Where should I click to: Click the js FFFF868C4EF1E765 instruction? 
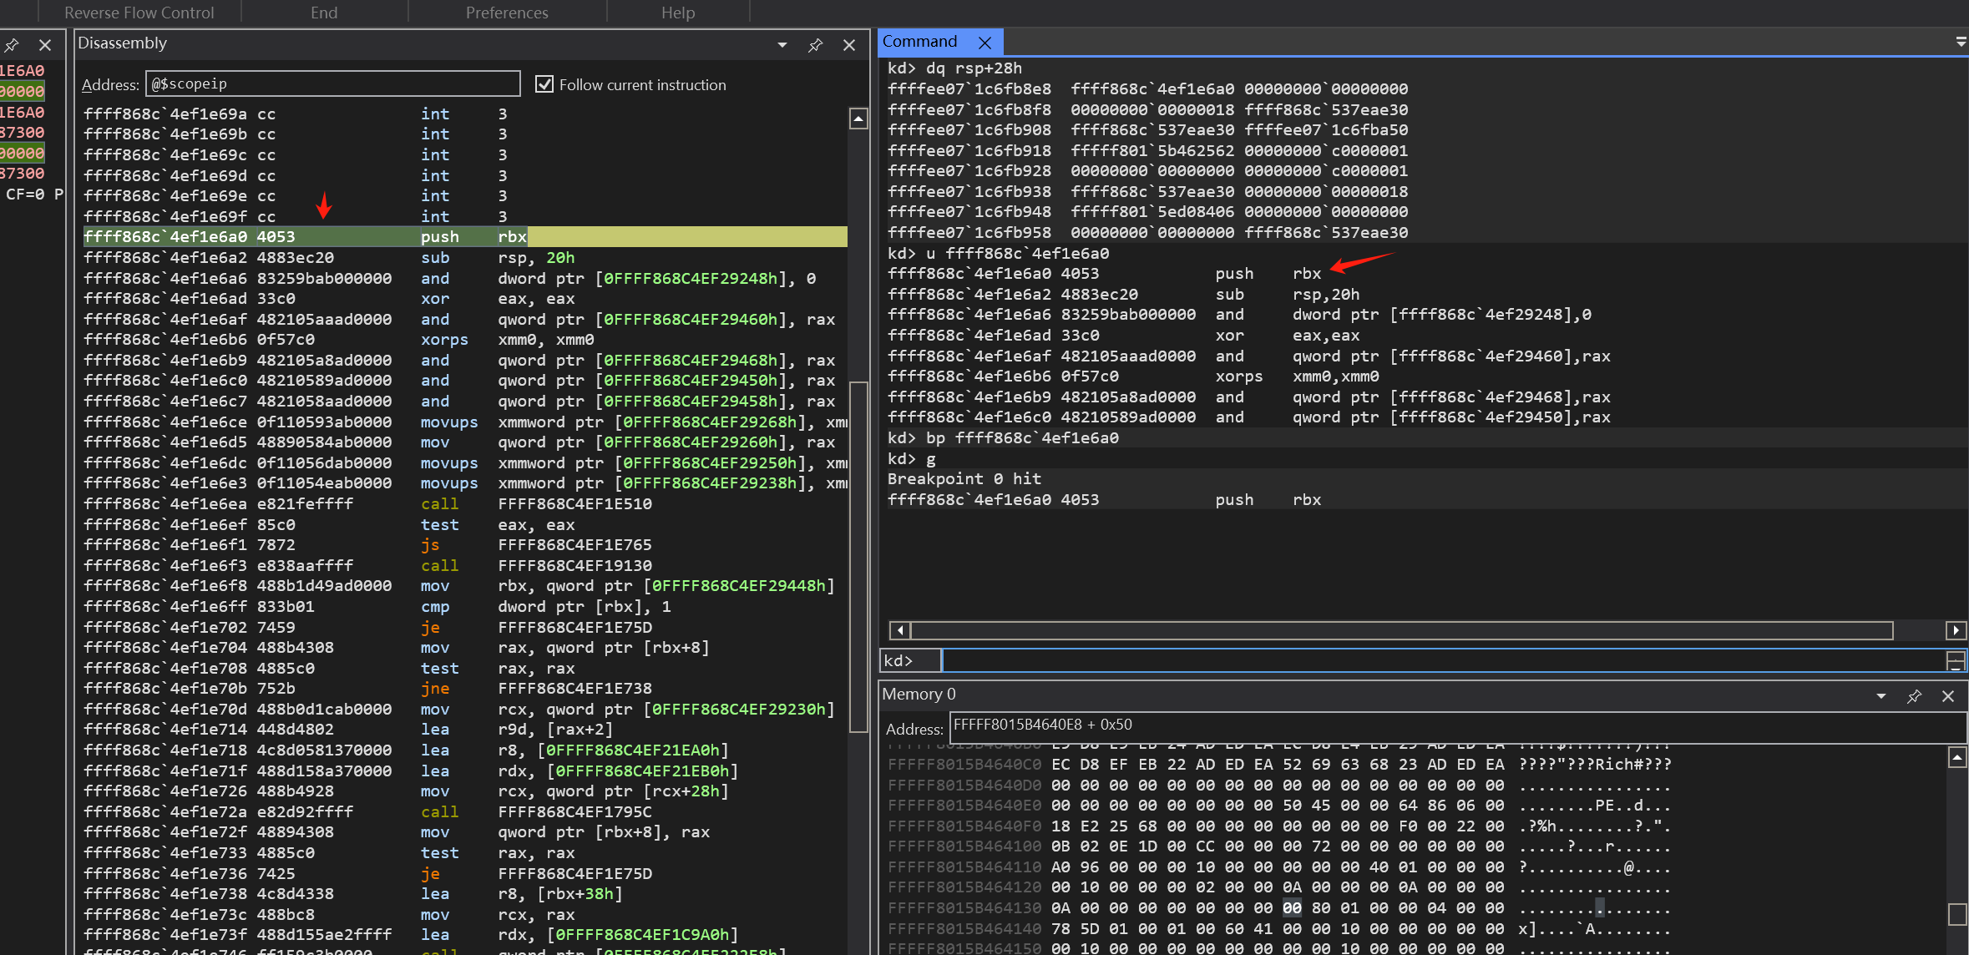point(464,545)
